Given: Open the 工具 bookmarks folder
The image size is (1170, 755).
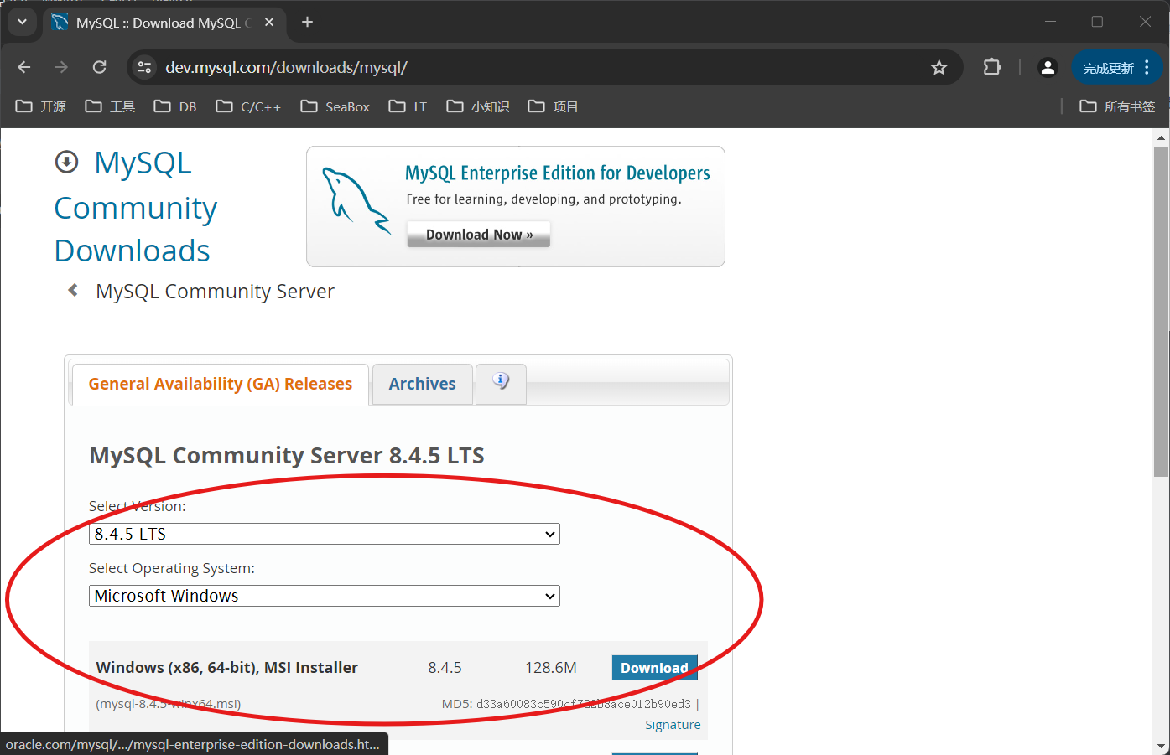Looking at the screenshot, I should click(x=111, y=106).
